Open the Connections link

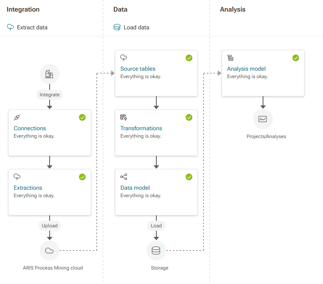click(30, 128)
